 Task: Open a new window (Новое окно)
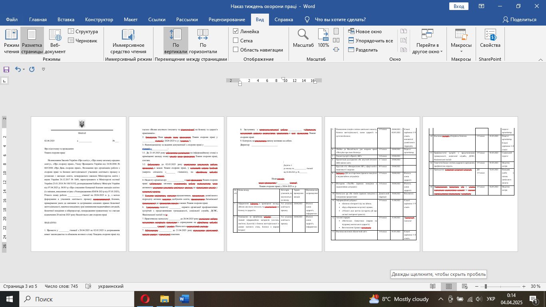click(x=365, y=32)
